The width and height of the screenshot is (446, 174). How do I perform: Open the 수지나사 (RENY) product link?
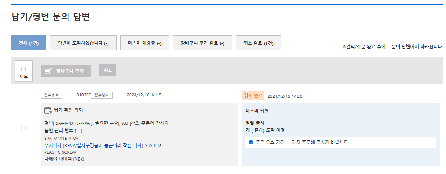[x=100, y=145]
